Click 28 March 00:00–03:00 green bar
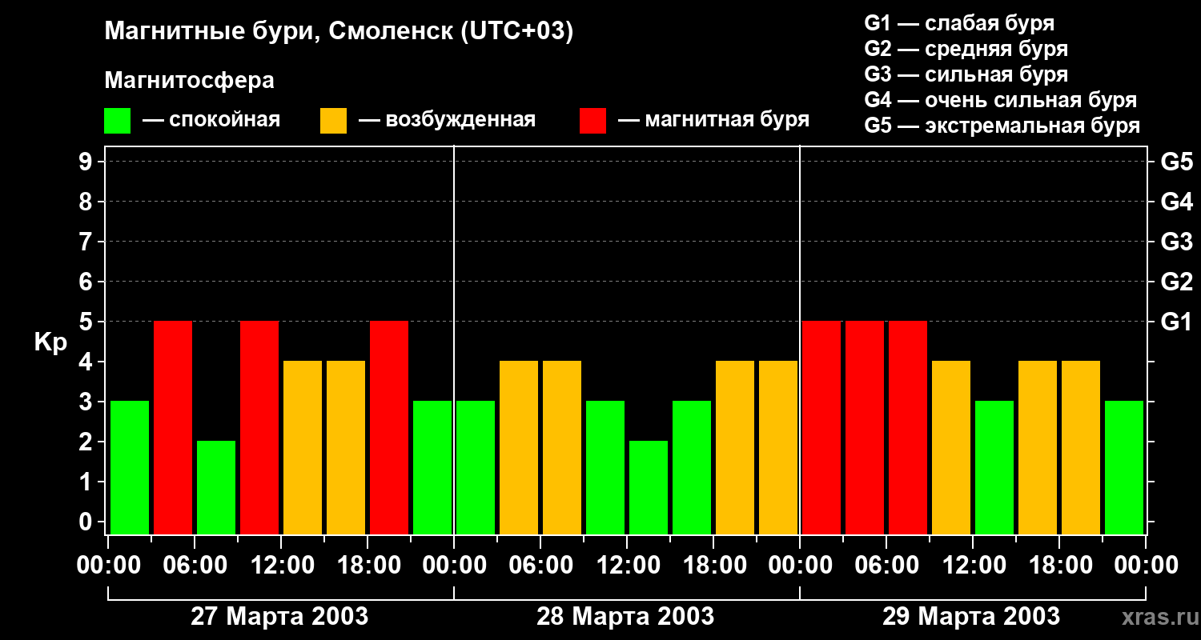This screenshot has height=640, width=1201. pyautogui.click(x=476, y=467)
